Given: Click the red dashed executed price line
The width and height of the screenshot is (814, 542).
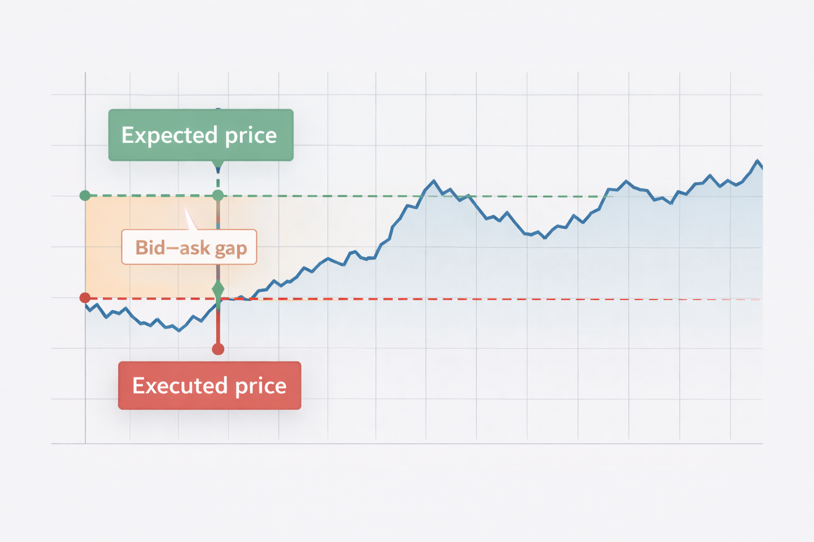Looking at the screenshot, I should point(424,299).
